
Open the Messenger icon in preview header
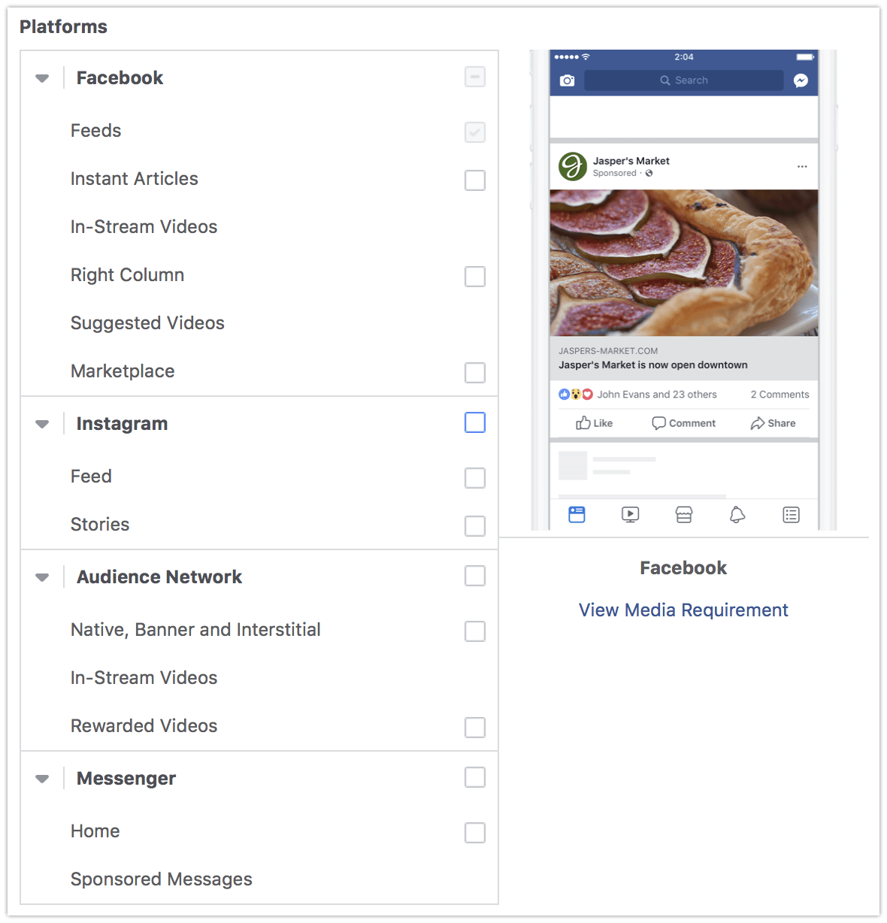[801, 80]
